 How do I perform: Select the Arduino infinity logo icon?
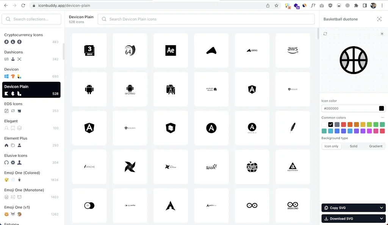click(x=252, y=205)
